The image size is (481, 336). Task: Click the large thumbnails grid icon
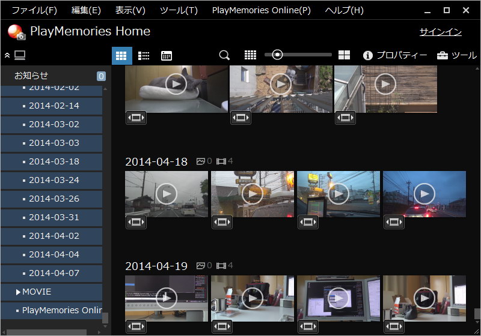(x=344, y=55)
